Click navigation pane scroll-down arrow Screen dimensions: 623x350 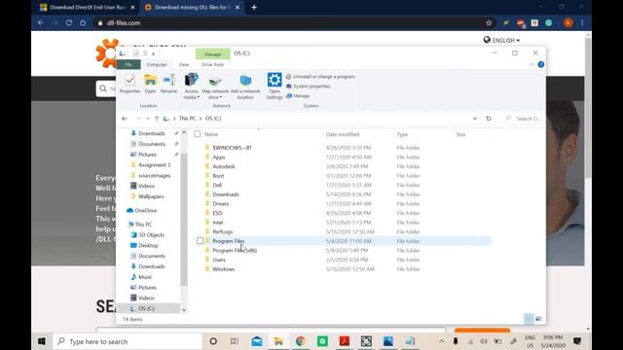click(184, 310)
